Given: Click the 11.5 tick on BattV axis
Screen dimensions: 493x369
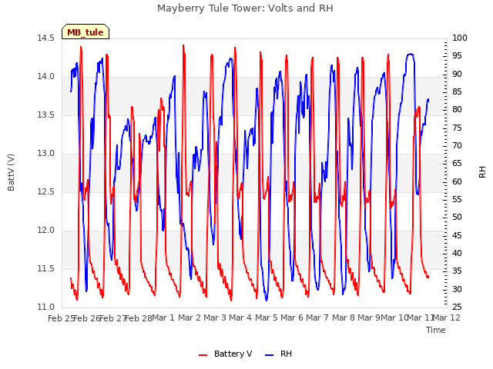Looking at the screenshot, I should tap(45, 268).
